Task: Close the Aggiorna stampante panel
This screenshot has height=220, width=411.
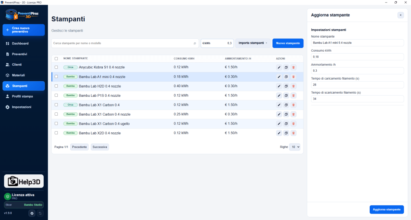Action: click(x=401, y=15)
